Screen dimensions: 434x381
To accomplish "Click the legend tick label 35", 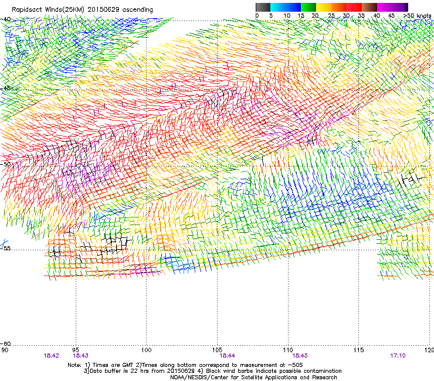I will tap(361, 16).
